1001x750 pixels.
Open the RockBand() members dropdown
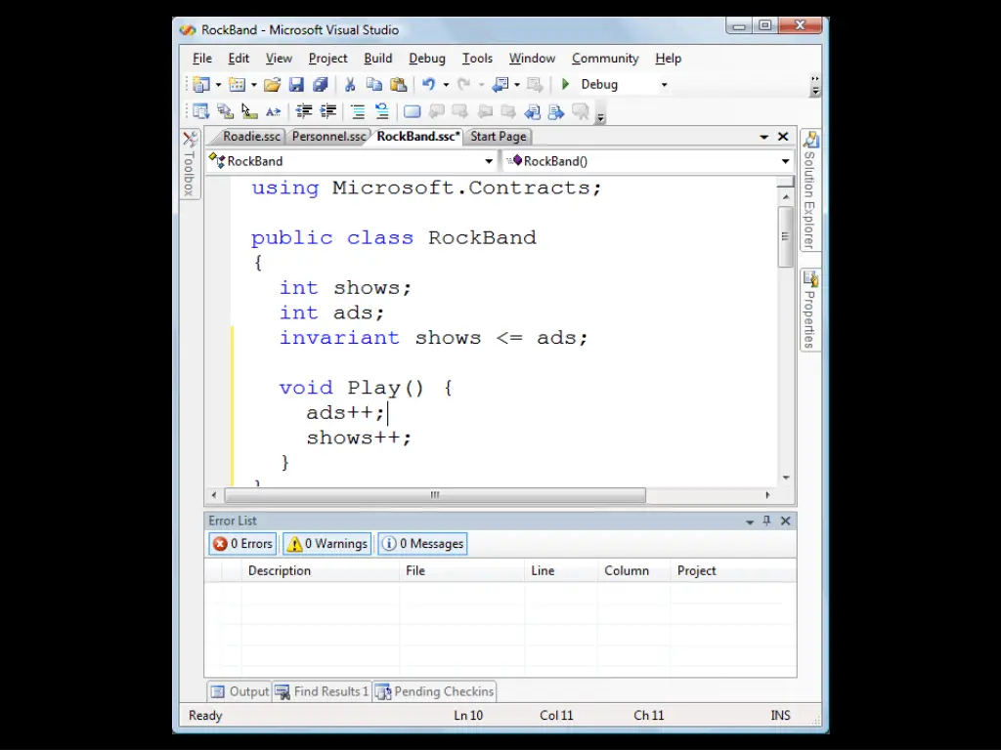coord(786,161)
